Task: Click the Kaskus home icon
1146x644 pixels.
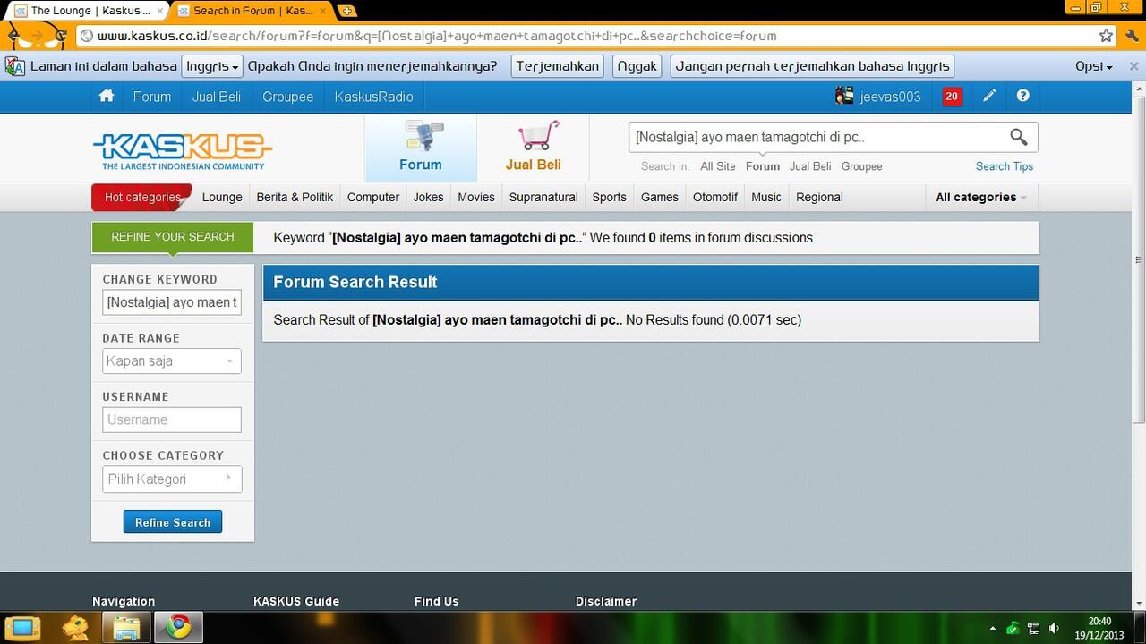Action: tap(107, 96)
